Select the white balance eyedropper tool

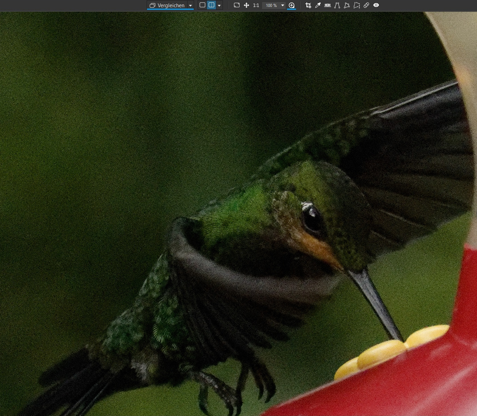tap(318, 5)
